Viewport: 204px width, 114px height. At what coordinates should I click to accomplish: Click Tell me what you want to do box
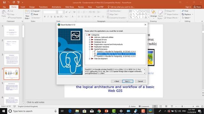pyautogui.click(x=121, y=7)
